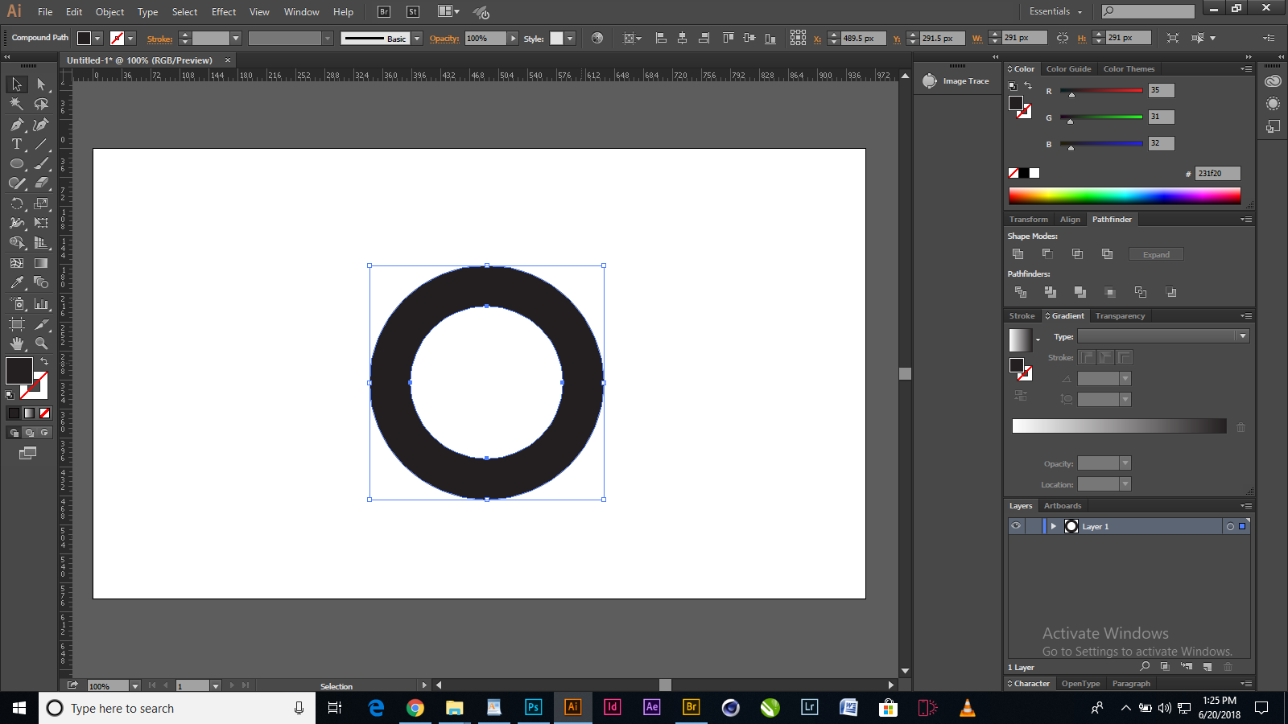Click the Unite shape mode icon in Pathfinder
1288x724 pixels.
pyautogui.click(x=1018, y=254)
